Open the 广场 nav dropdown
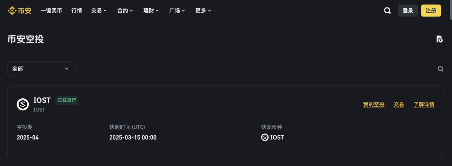Screen dimensions: 452x166 177,11
